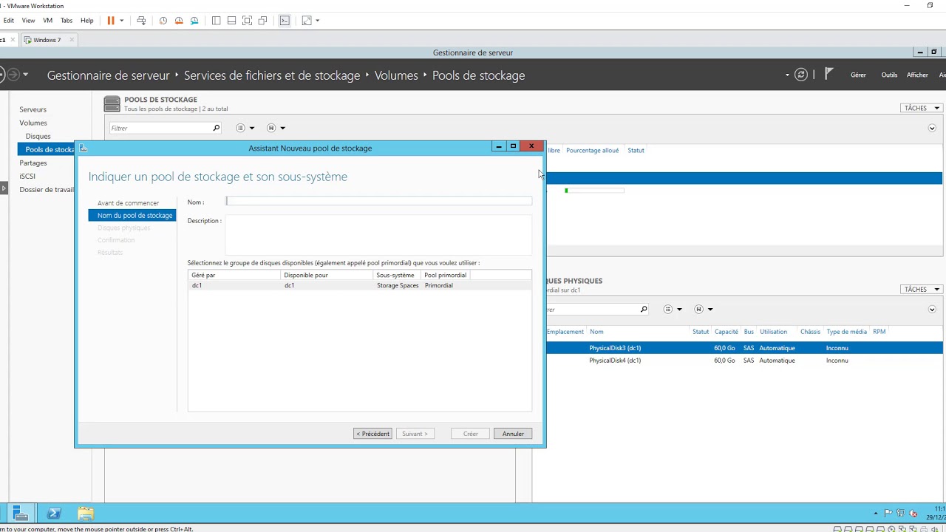Open the VMware Edit menu
The image size is (946, 532).
tap(9, 21)
